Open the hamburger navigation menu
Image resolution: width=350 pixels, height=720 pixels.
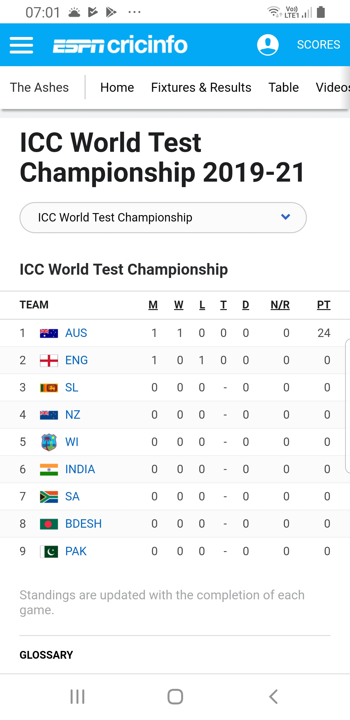click(21, 45)
